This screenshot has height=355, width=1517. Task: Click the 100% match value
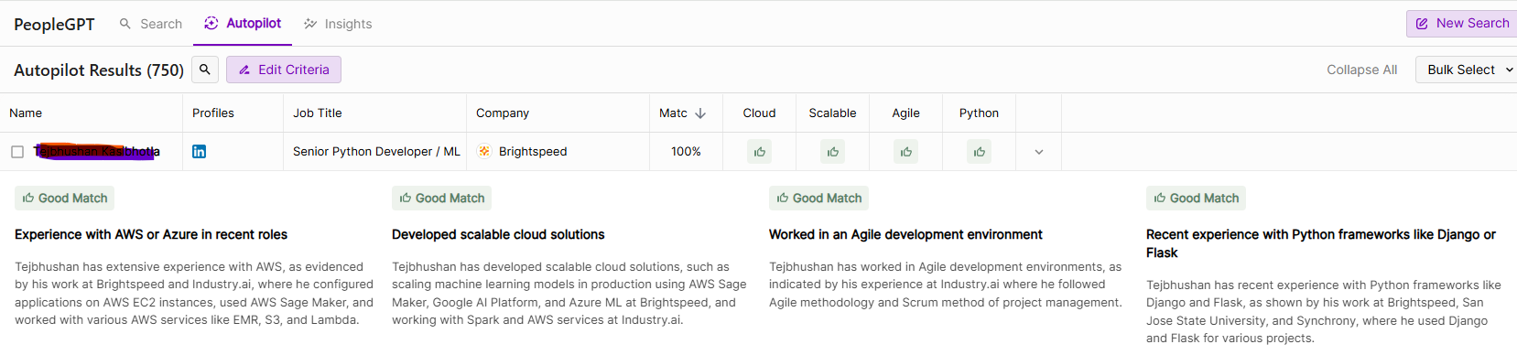click(686, 152)
